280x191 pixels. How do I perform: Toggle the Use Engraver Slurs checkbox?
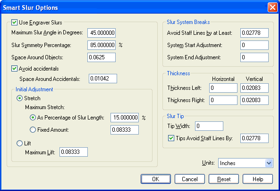[x=14, y=23]
